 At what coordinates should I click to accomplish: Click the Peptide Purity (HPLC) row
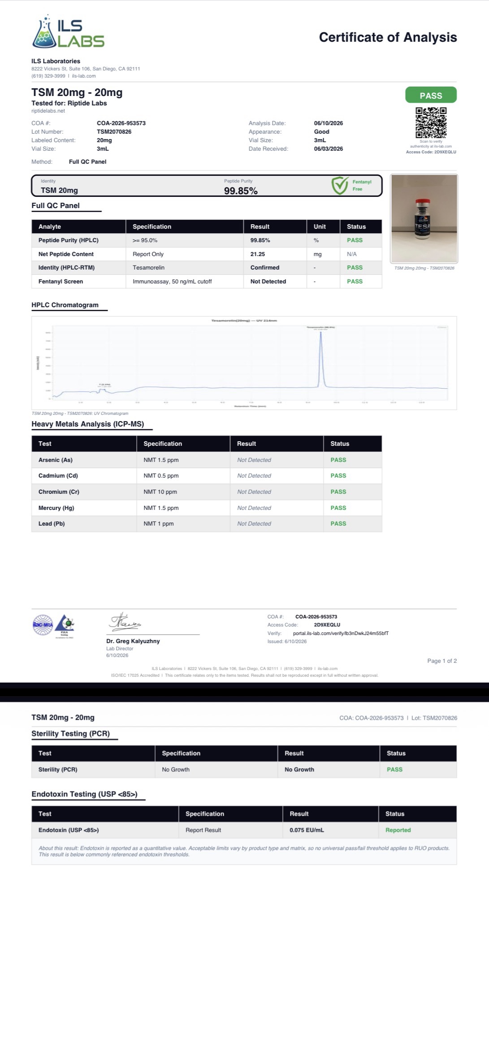[207, 240]
